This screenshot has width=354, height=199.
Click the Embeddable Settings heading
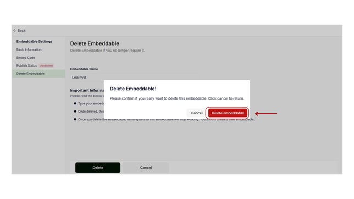point(34,42)
